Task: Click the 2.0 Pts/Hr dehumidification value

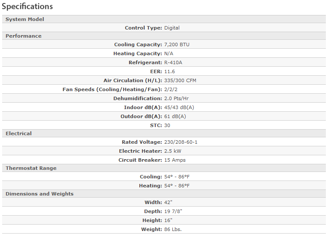Action: click(176, 98)
